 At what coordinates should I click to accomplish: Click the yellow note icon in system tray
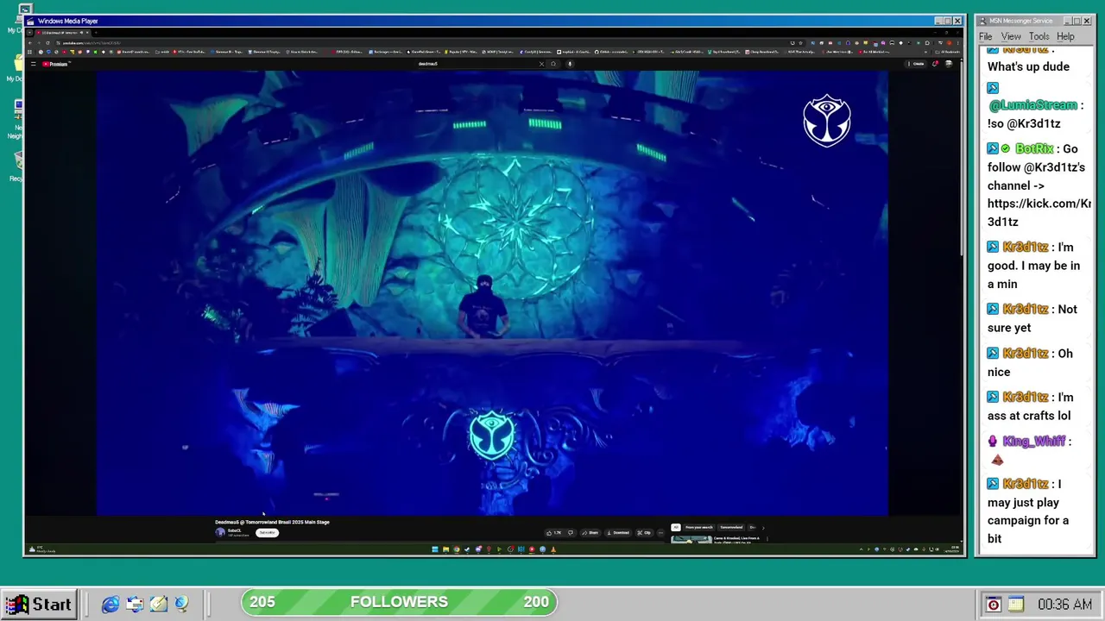(1015, 605)
